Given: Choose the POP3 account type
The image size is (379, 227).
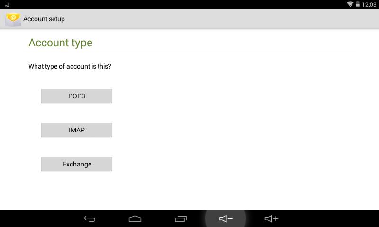Looking at the screenshot, I should pyautogui.click(x=77, y=96).
